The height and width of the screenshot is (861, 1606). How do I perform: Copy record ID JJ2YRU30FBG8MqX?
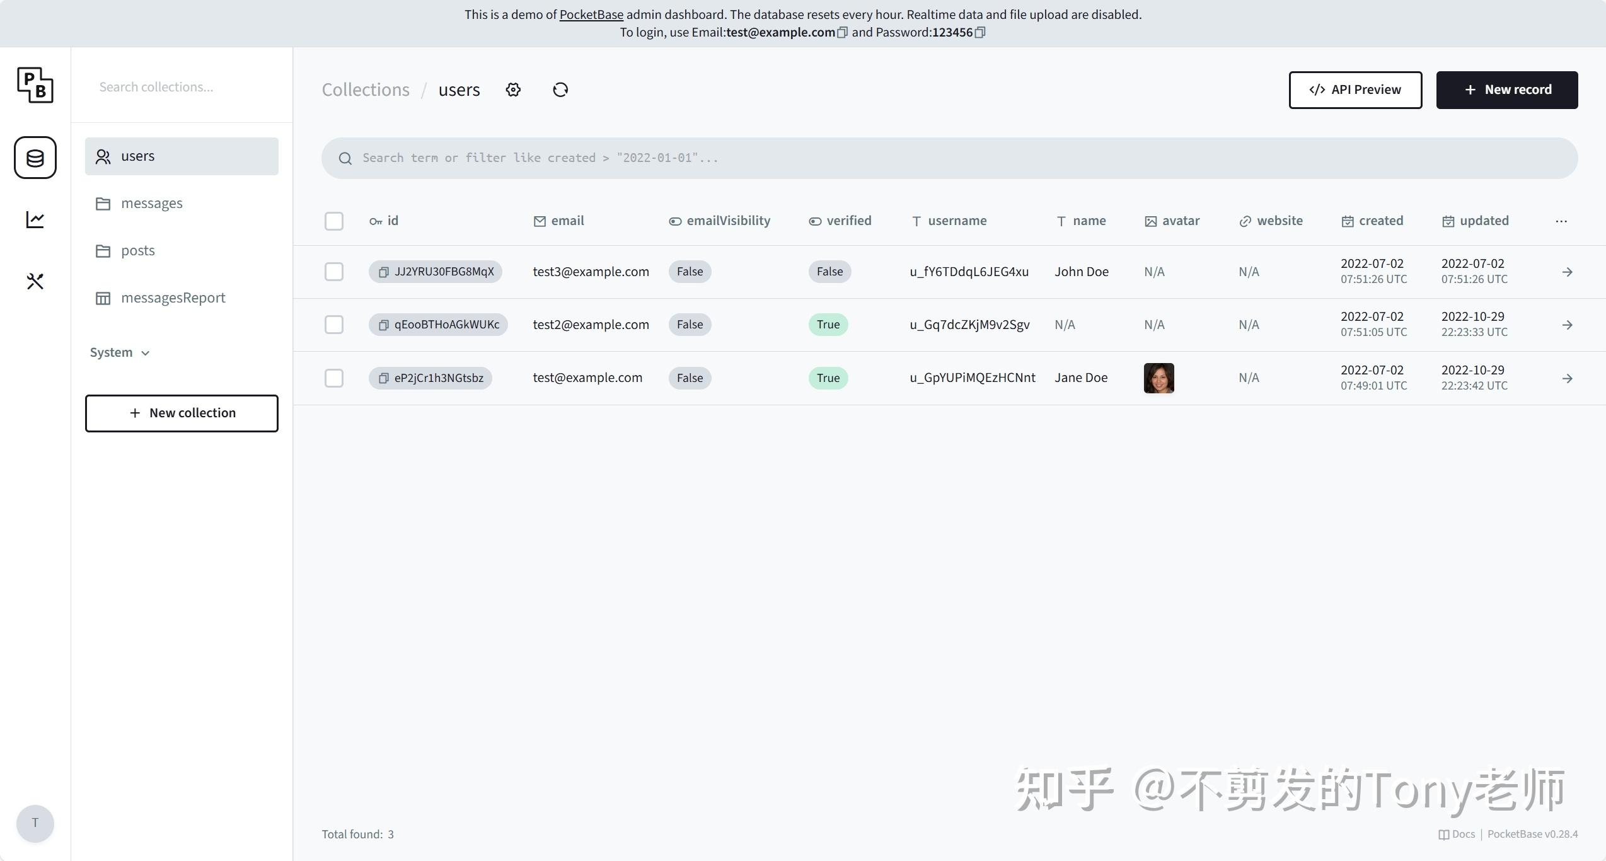coord(383,272)
